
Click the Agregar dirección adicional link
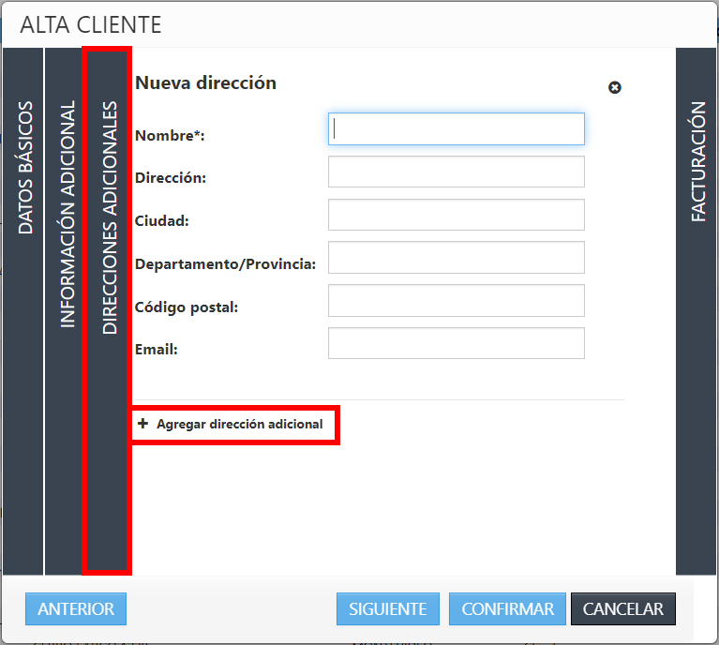coord(239,424)
